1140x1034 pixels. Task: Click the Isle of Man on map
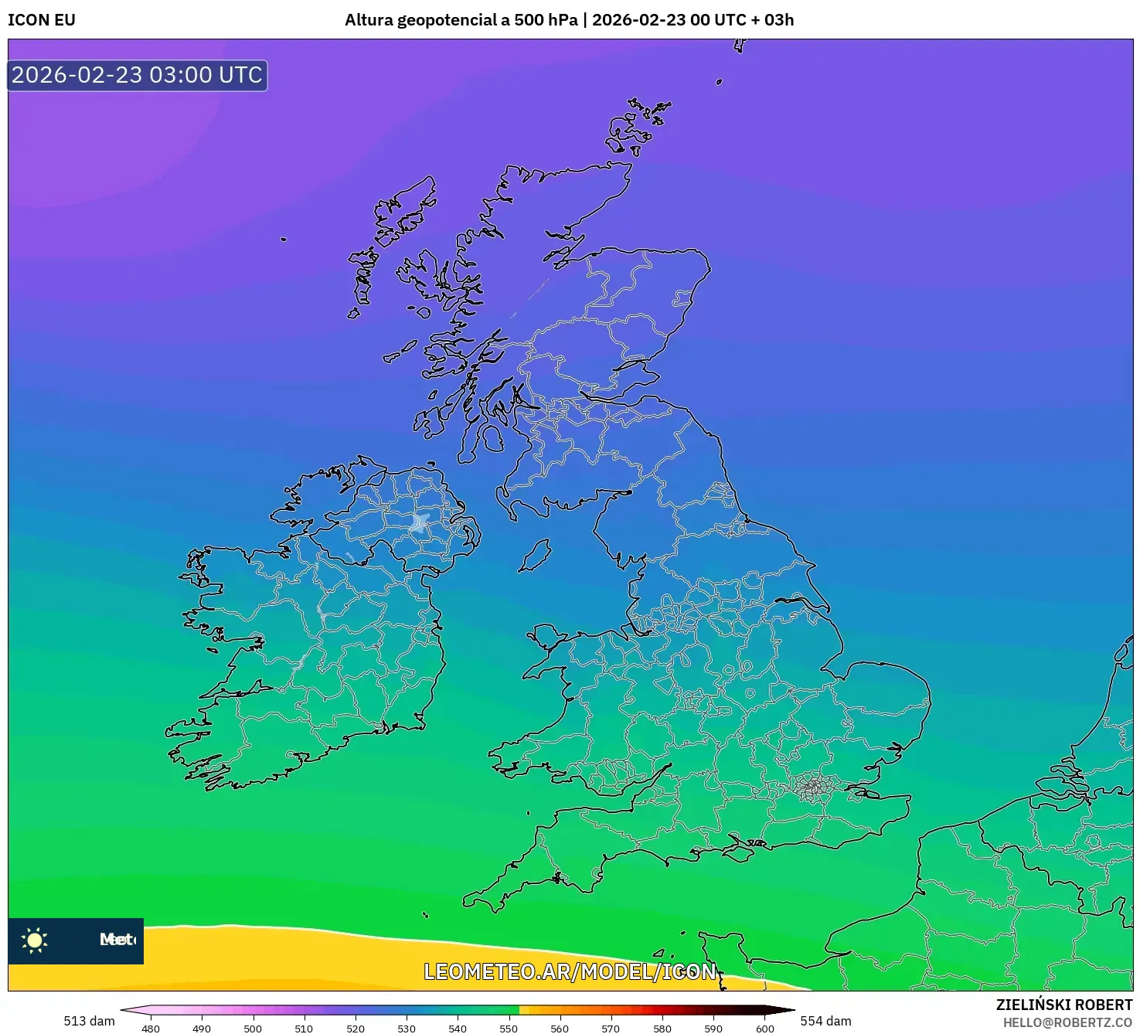tap(535, 556)
